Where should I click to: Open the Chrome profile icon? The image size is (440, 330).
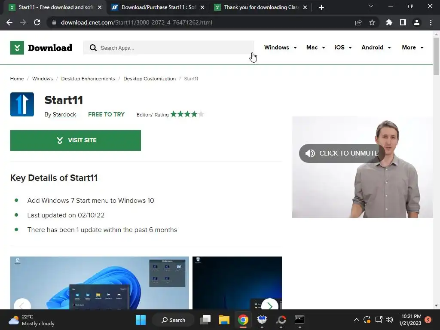(417, 22)
